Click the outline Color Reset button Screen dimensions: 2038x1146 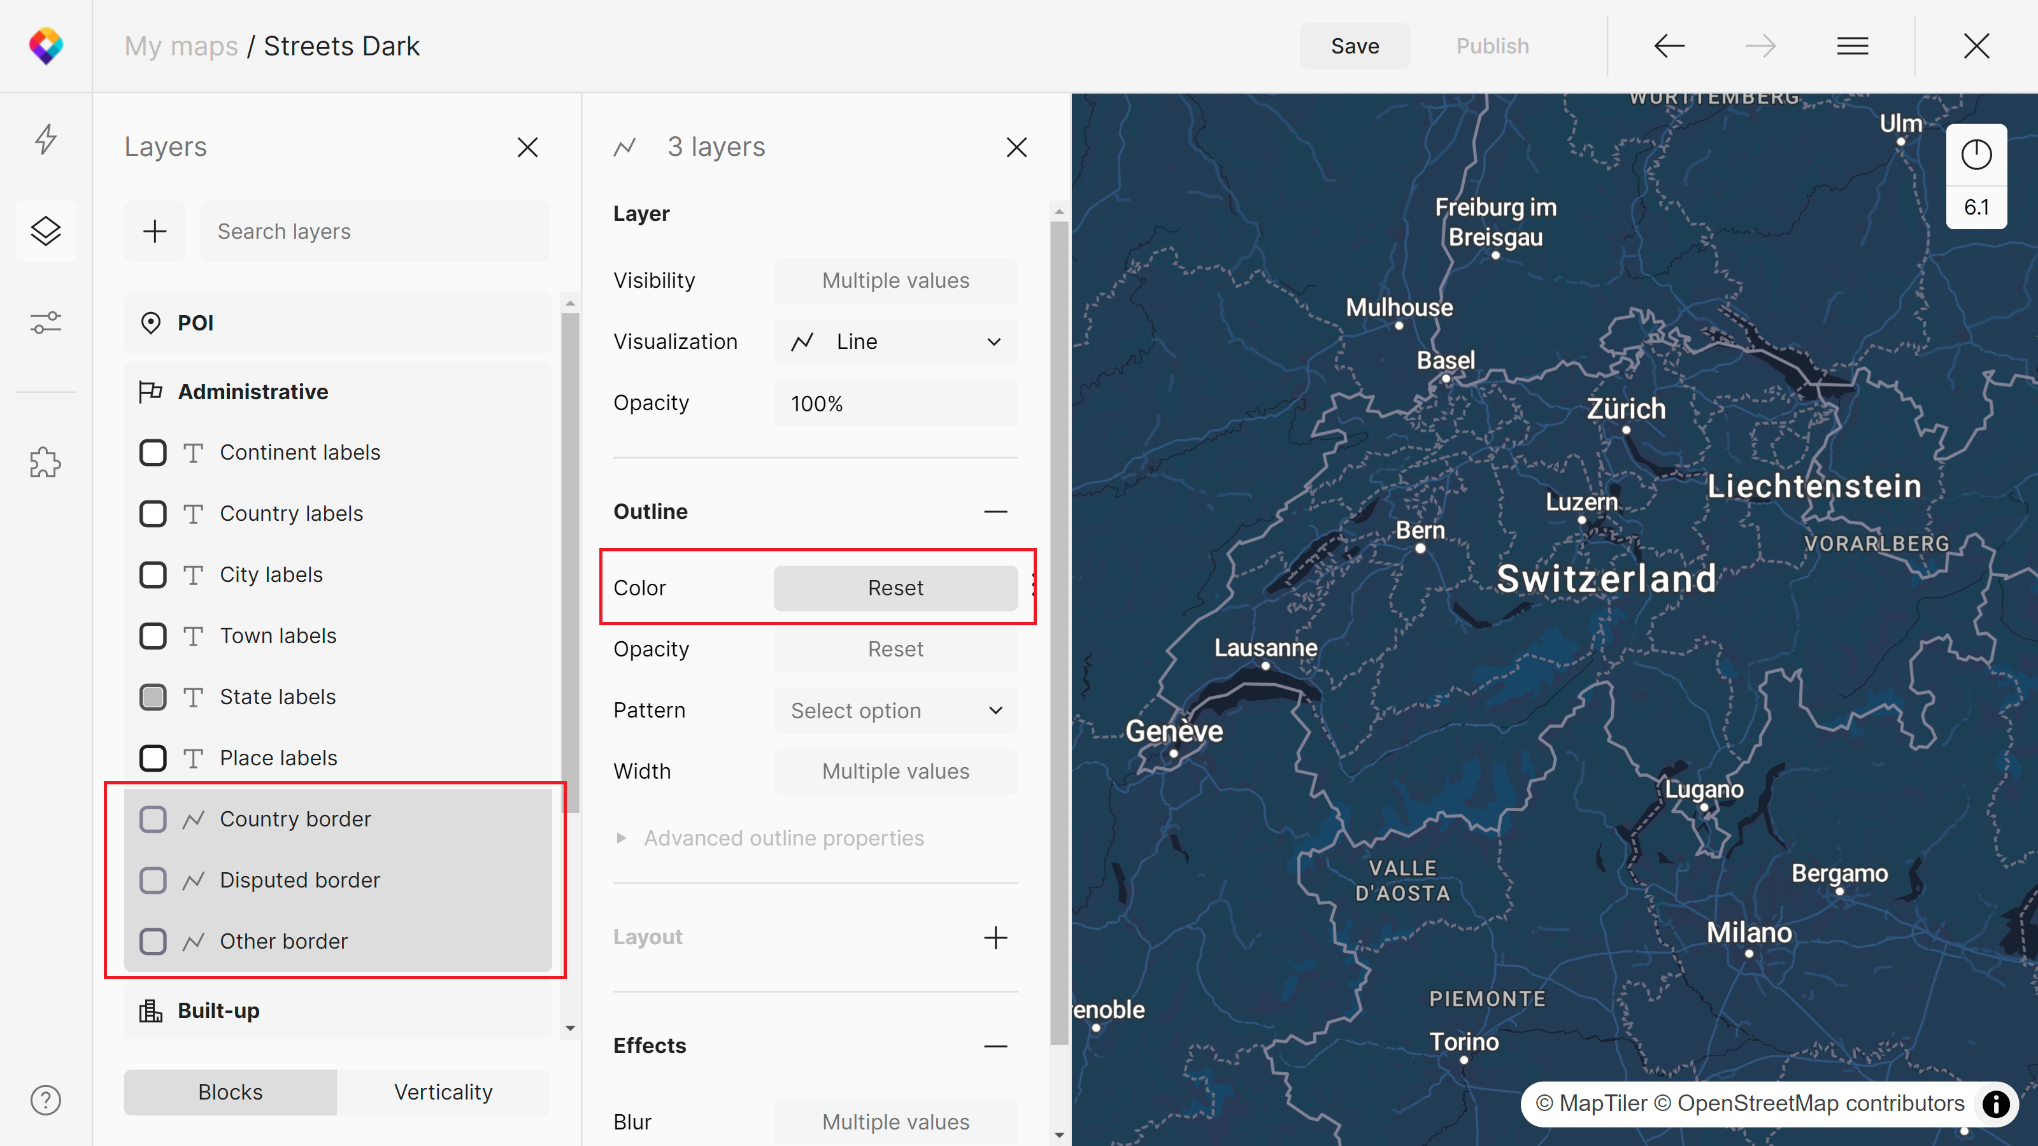coord(895,588)
